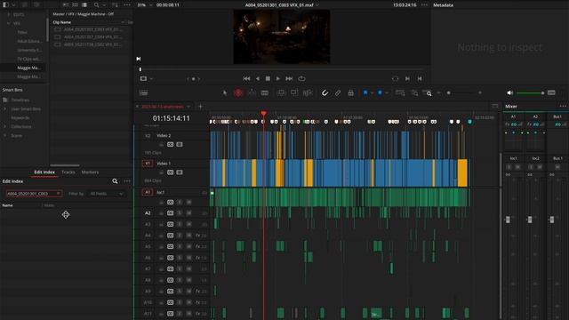The image size is (569, 320).
Task: Activate the red Trim Edit Mode tool
Action: [238, 92]
